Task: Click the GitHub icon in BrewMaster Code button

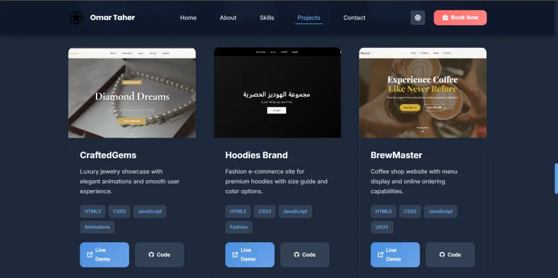Action: click(442, 255)
